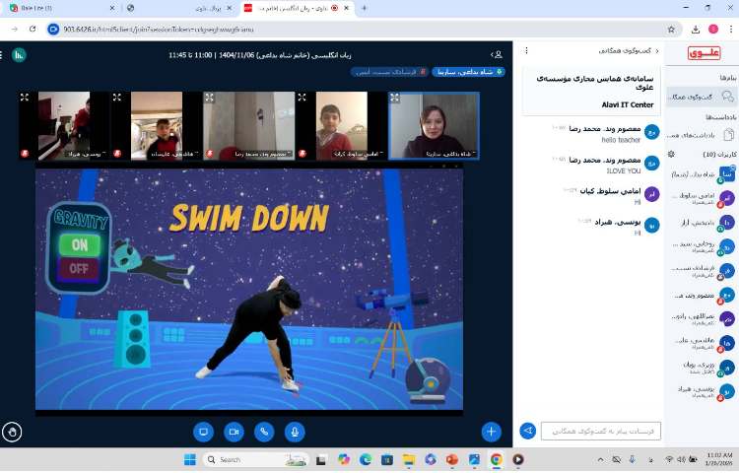Toggle the microphone mute button

(294, 432)
